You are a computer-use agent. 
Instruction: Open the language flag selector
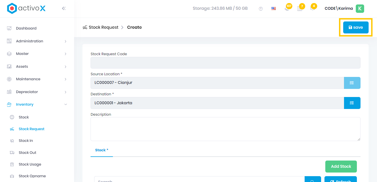coord(274,9)
